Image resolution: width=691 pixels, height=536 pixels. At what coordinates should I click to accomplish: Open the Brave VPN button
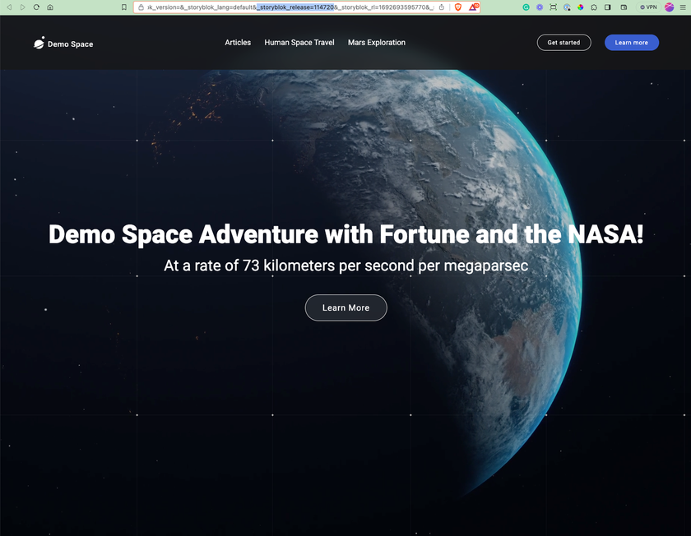[x=648, y=7]
